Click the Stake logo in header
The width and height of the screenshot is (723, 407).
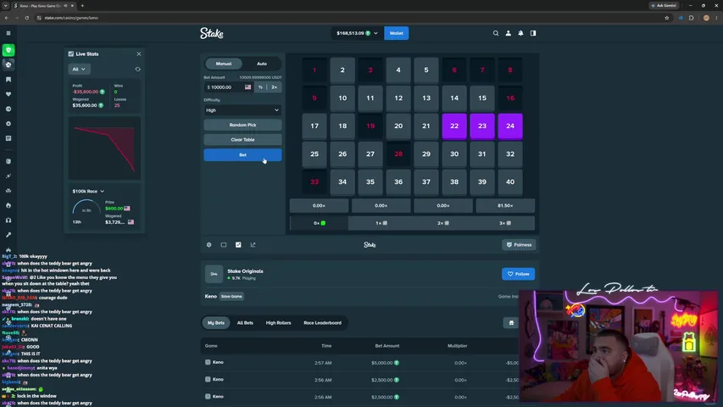pos(212,33)
